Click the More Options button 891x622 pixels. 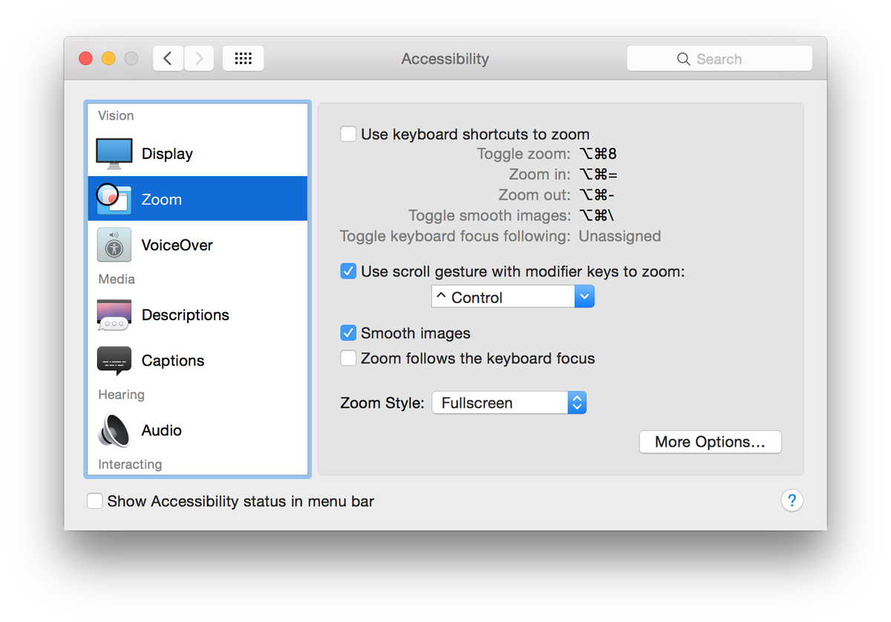710,442
